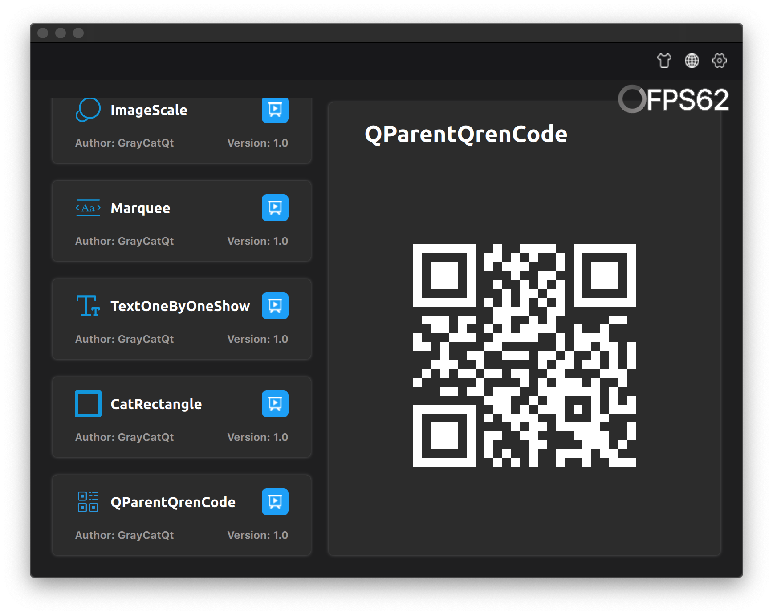Click Version: 1.0 under Marquee
This screenshot has width=773, height=615.
(x=257, y=241)
